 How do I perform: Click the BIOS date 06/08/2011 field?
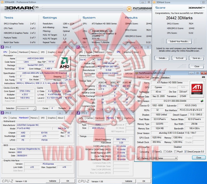(x=45, y=155)
